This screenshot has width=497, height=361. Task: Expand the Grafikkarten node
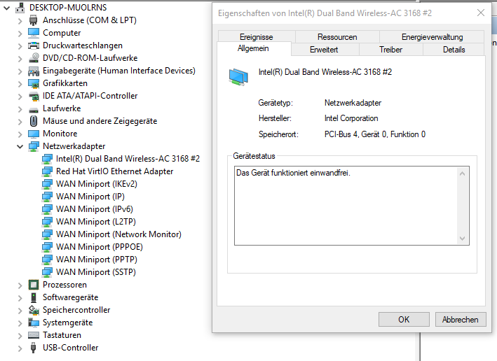[20, 84]
